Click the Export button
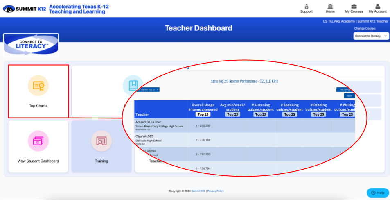The image size is (390, 200). (349, 96)
